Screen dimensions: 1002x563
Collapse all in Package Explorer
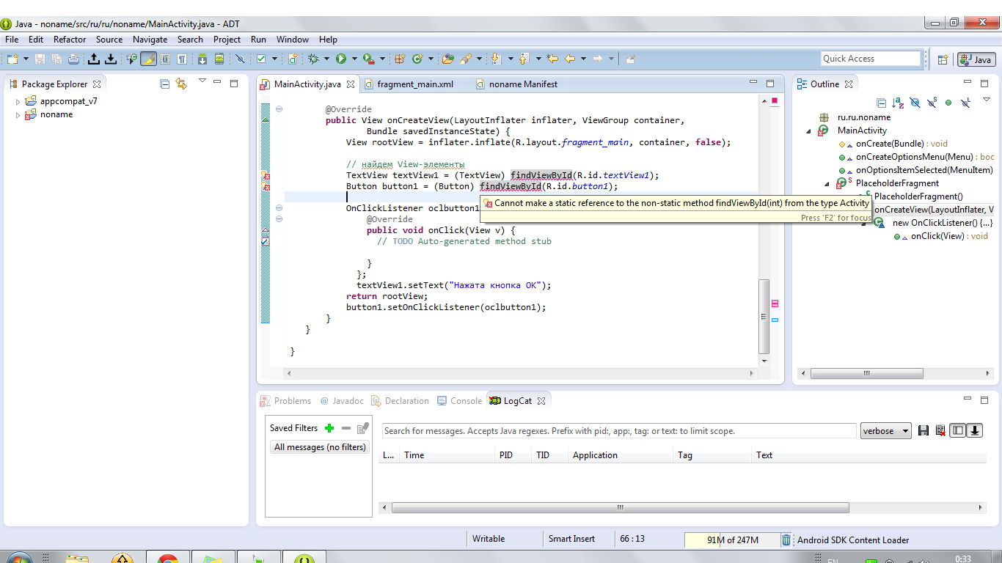[x=165, y=84]
